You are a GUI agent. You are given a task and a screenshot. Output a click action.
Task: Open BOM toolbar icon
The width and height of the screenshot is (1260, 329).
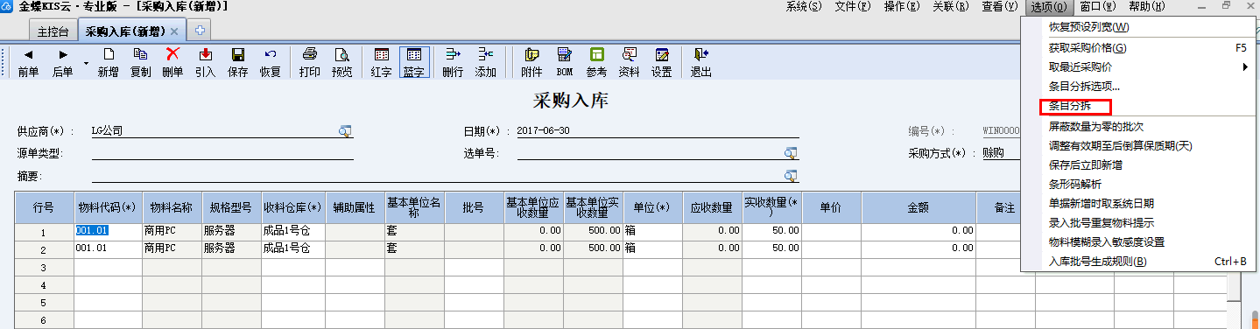(564, 63)
